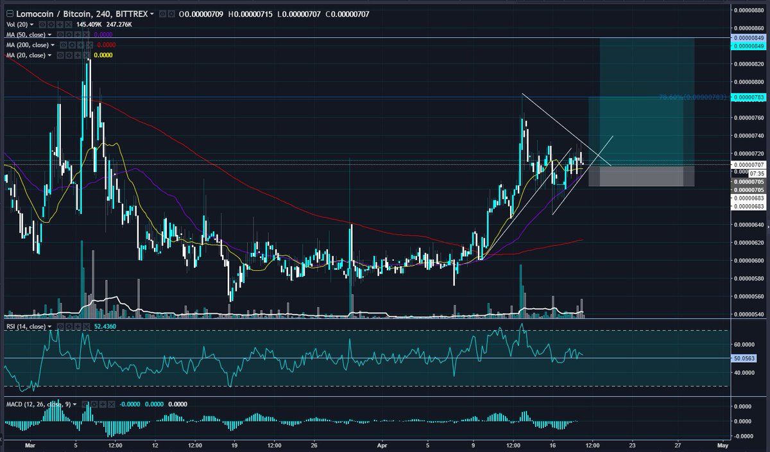770x452 pixels.
Task: Click the plus icon beside MA (50, close)
Action: tap(78, 35)
